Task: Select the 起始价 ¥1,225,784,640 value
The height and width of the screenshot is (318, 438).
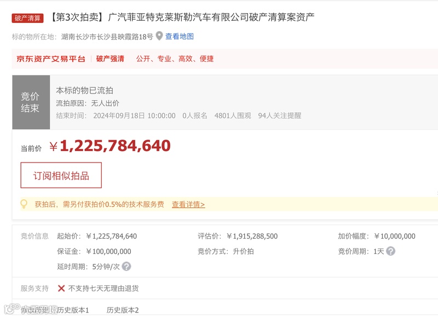Action: coord(111,236)
